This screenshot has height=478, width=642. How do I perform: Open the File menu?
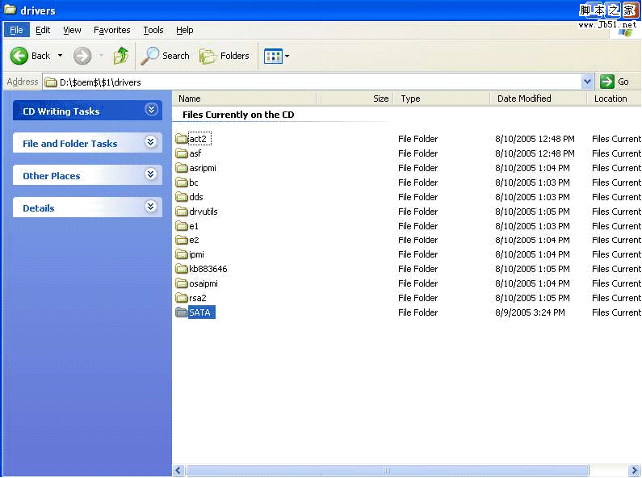tap(16, 30)
